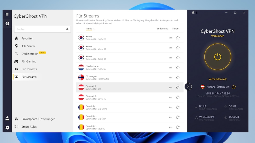
Task: Favorite the Rumänien Digi Online star
Action: (x=178, y=107)
